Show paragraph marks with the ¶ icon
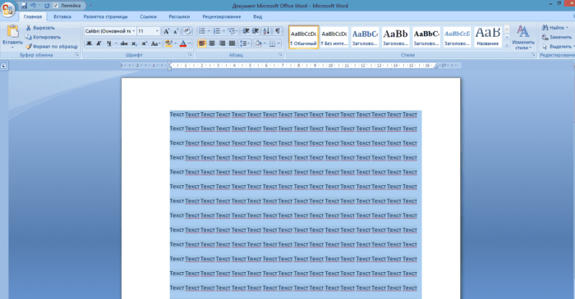 [278, 31]
